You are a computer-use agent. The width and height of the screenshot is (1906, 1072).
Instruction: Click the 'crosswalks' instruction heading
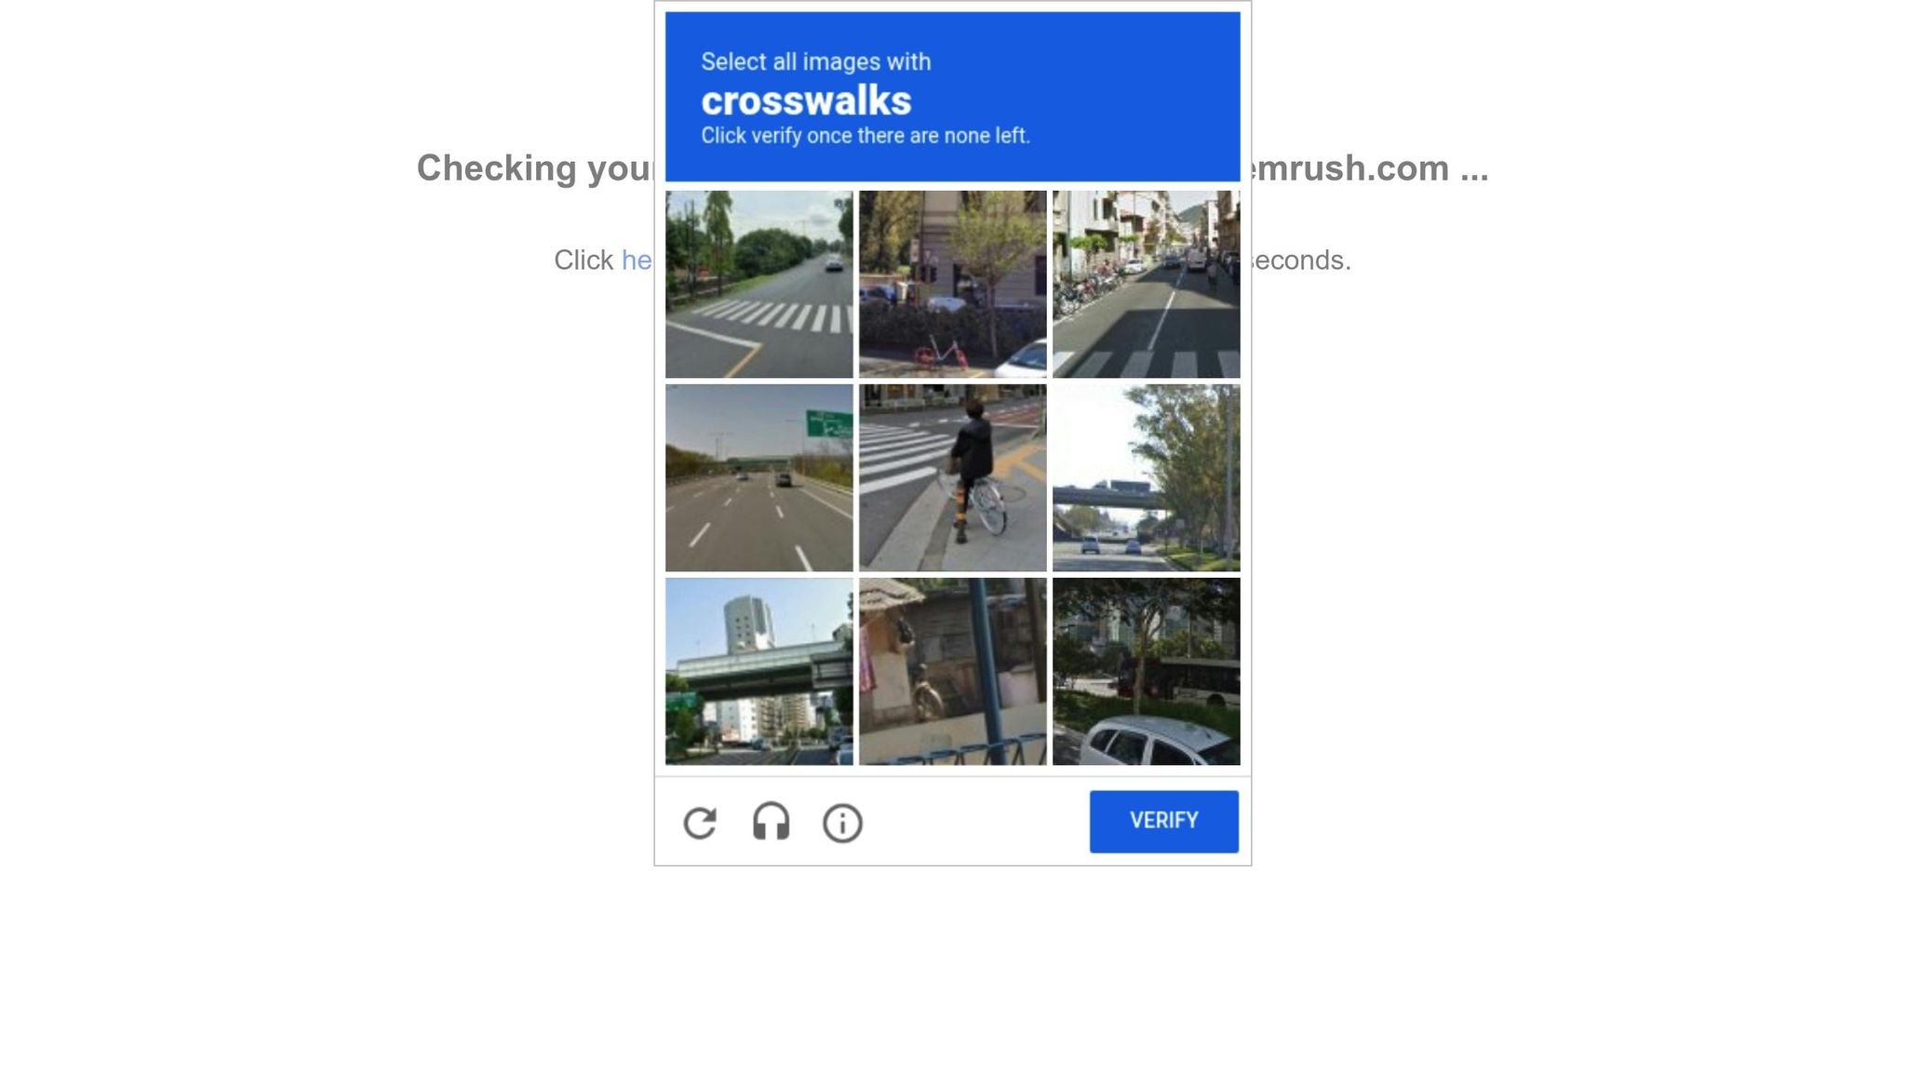806,100
